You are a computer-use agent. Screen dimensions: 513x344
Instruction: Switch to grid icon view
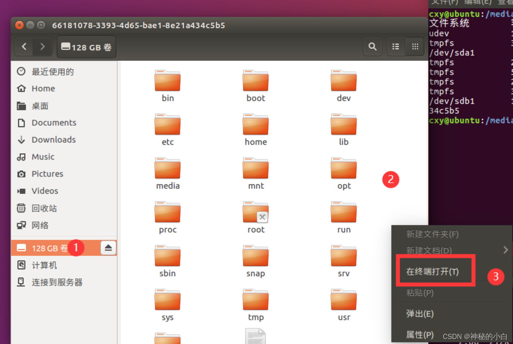click(415, 47)
